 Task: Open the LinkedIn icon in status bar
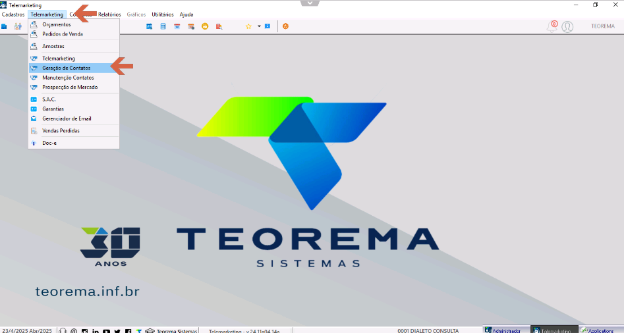click(96, 330)
